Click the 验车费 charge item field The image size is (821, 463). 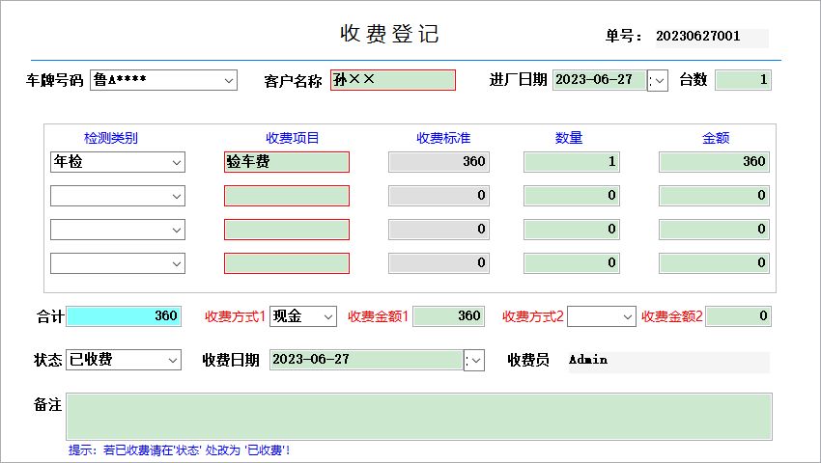(x=287, y=162)
